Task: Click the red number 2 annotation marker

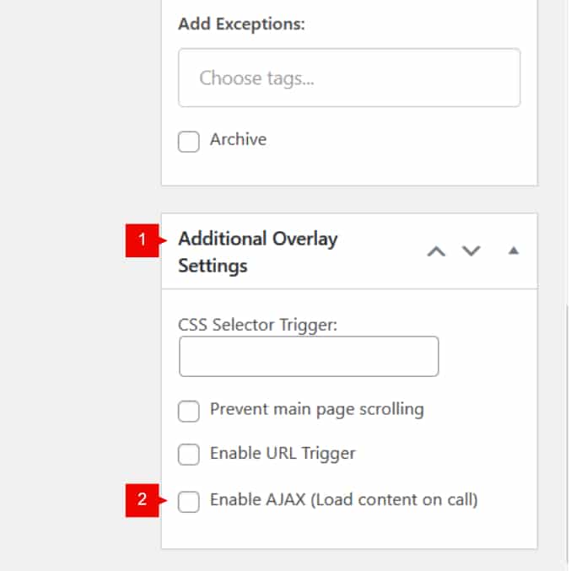Action: click(x=143, y=500)
